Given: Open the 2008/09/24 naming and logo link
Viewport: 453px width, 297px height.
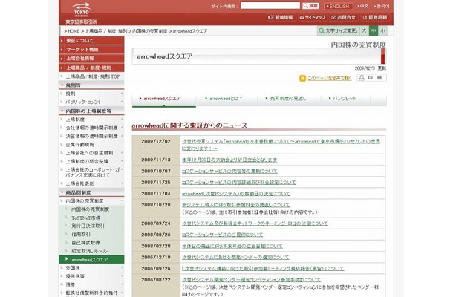Looking at the screenshot, I should point(255,223).
